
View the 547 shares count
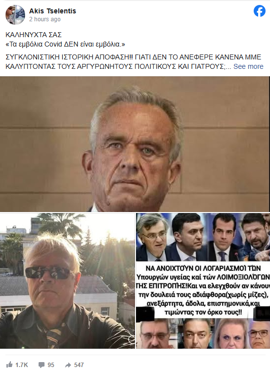[79, 365]
